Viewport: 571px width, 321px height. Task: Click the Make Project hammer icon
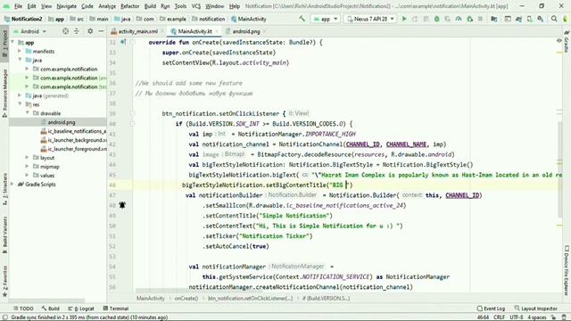(302, 19)
